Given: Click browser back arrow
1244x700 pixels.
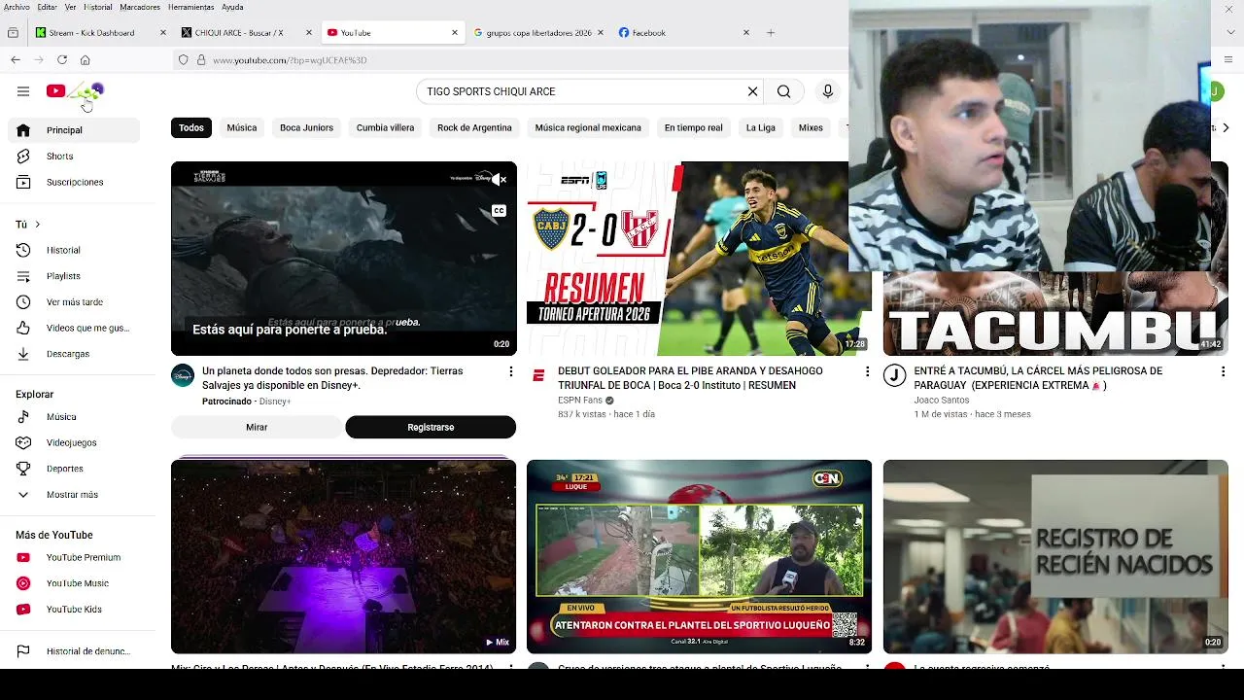Looking at the screenshot, I should (x=16, y=60).
